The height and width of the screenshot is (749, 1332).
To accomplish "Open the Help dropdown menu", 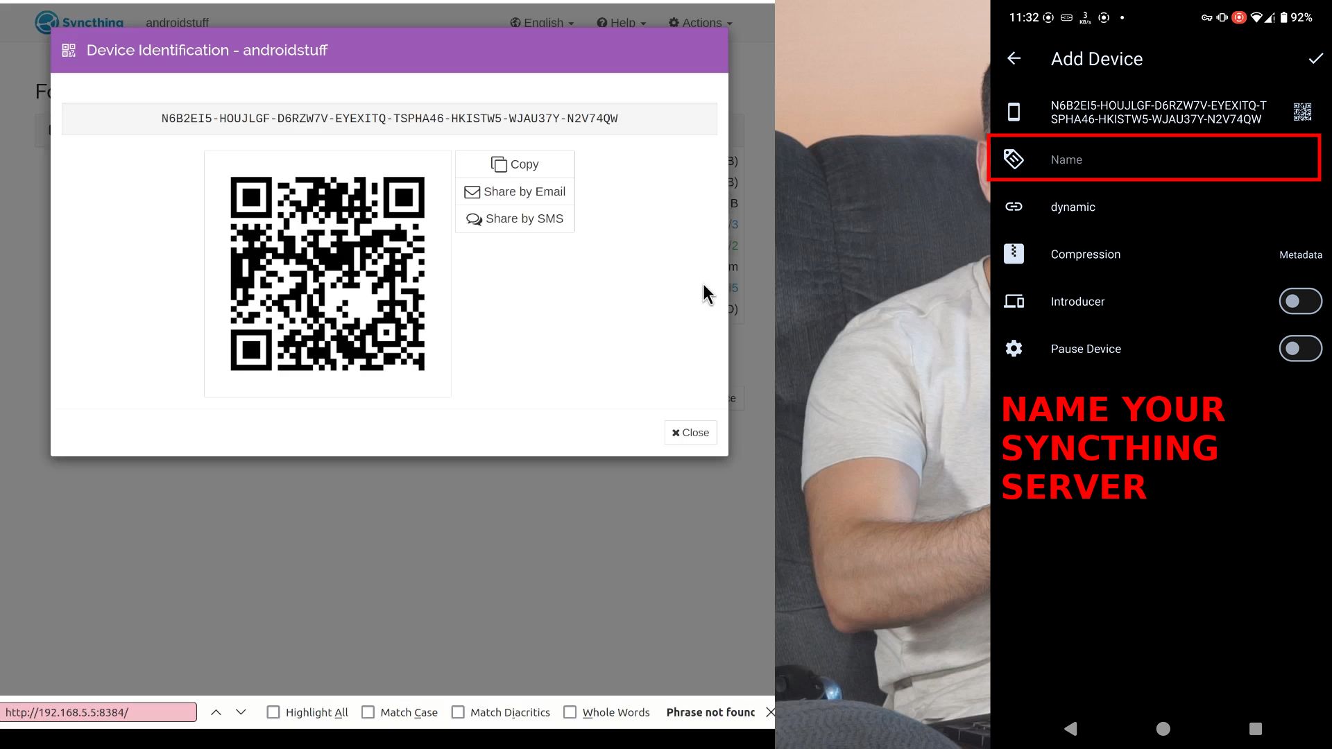I will click(x=622, y=22).
